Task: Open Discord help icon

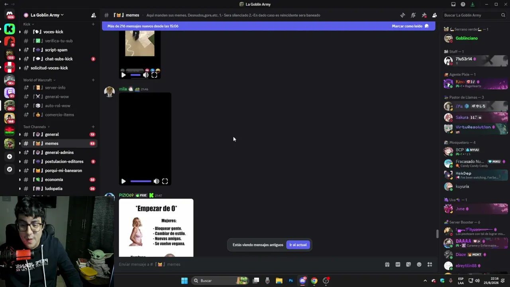Action: (463, 4)
